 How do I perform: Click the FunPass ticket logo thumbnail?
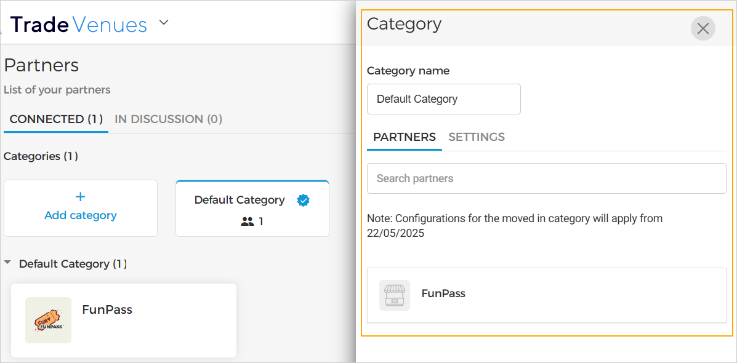[48, 320]
